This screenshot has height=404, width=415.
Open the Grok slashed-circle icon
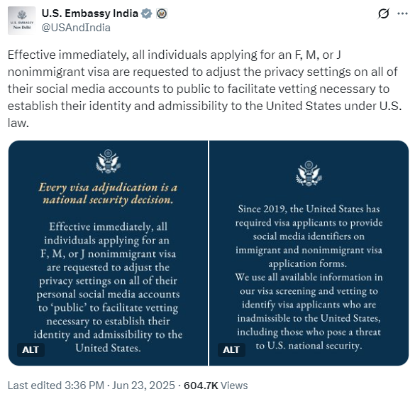click(383, 13)
